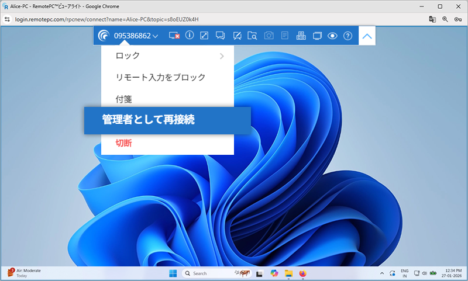Open the 12:34 PM clock and date
468x281 pixels.
(x=452, y=273)
